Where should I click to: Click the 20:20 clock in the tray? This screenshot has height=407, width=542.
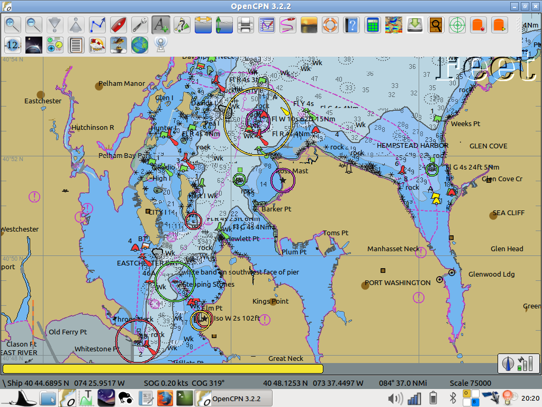point(530,399)
